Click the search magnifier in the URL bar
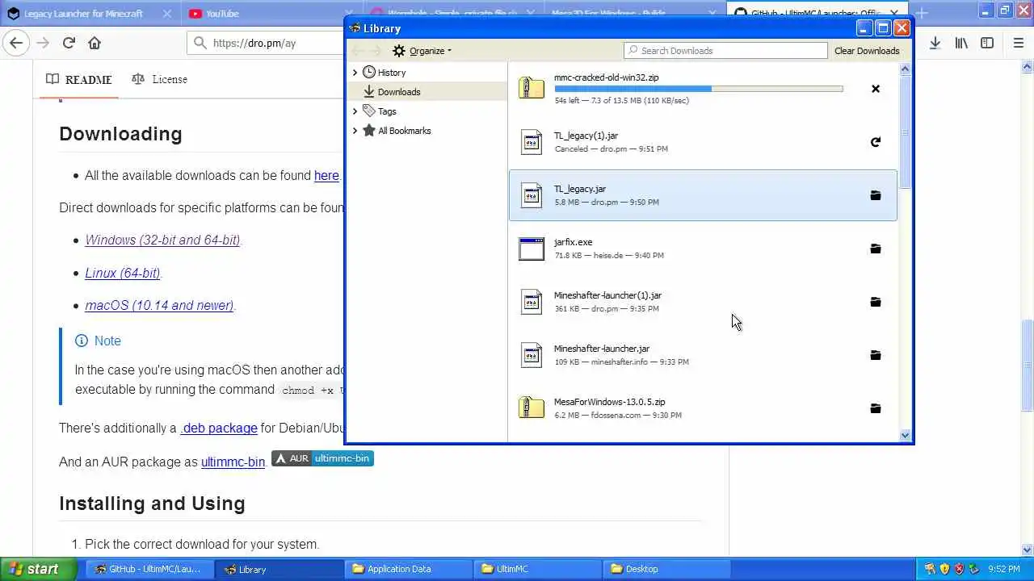The image size is (1034, 581). 200,43
